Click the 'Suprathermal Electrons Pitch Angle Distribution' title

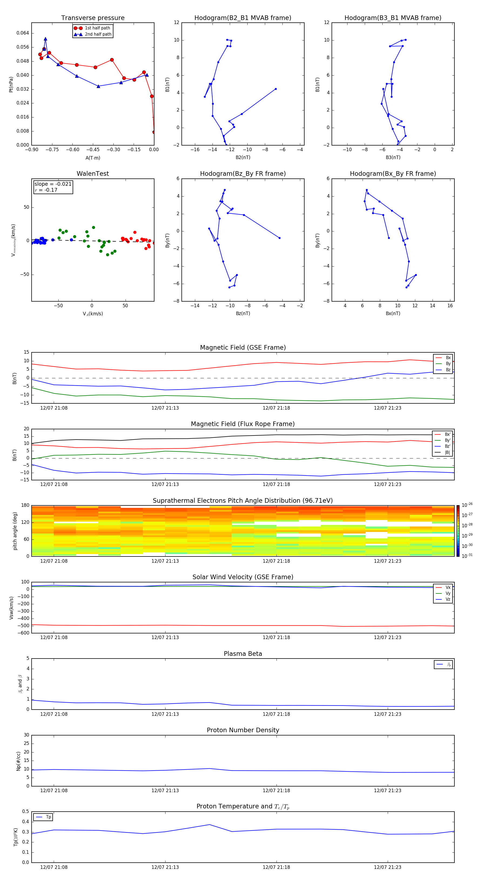point(243,501)
